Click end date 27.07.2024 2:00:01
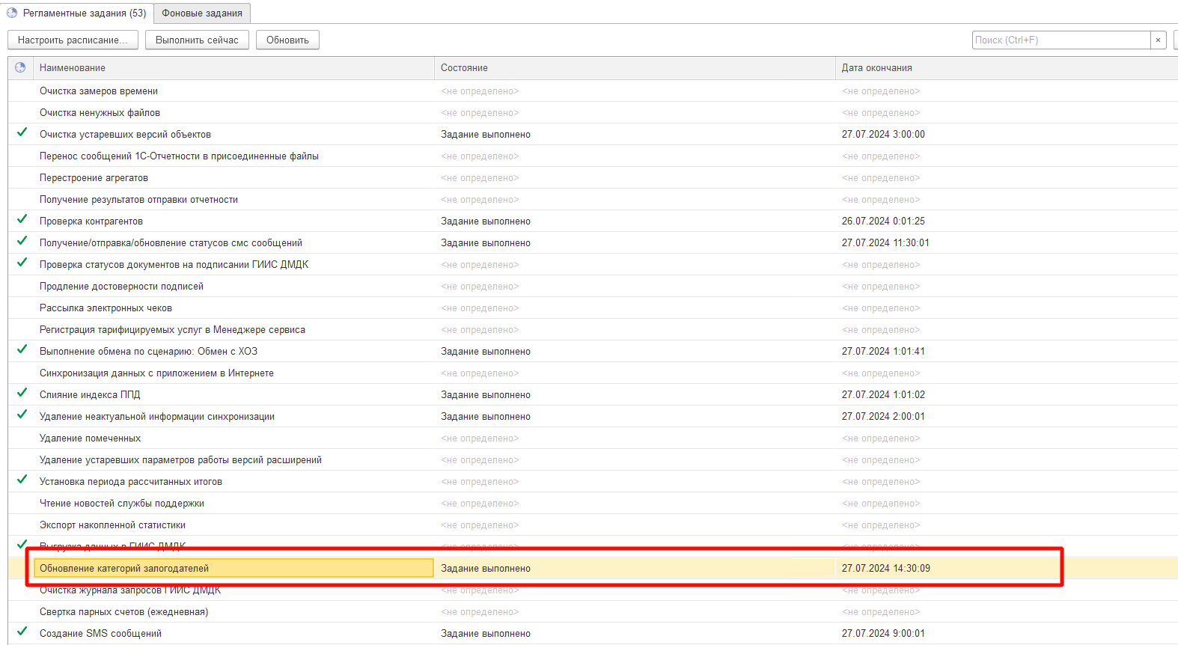Viewport: 1178px width, 645px height. (x=883, y=416)
